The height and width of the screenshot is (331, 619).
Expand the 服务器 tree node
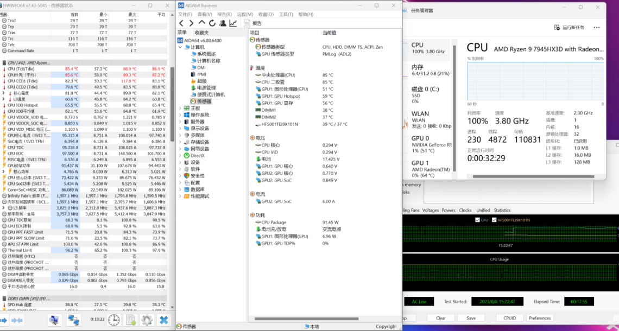pyautogui.click(x=180, y=122)
